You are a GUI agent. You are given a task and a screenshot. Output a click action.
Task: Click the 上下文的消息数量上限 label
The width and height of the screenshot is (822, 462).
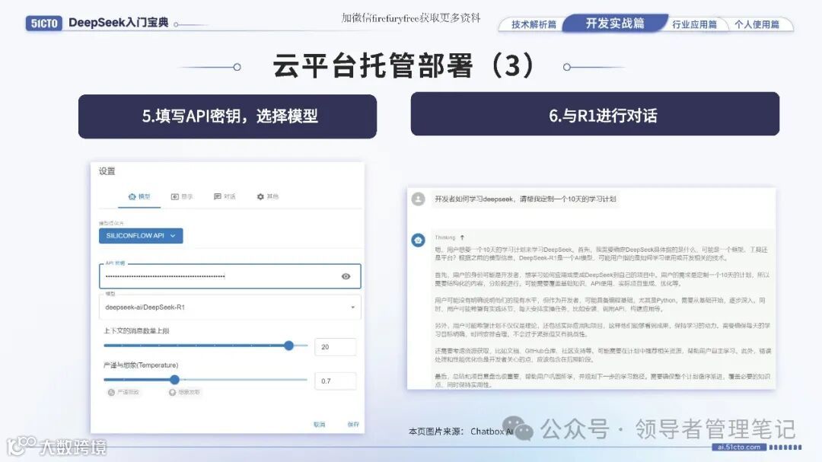136,331
